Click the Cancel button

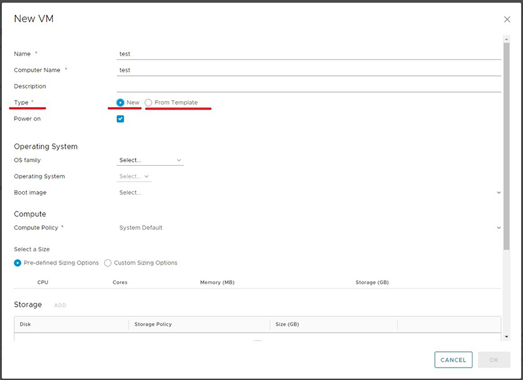tap(453, 360)
